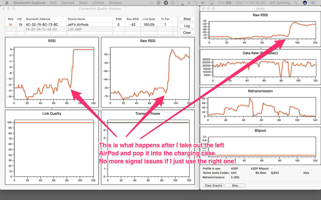Open Spotlight search magnifier icon
This screenshot has height=200, width=321.
point(296,3)
